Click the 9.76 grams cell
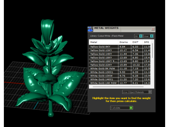Image resolution: width=169 pixels, height=127 pixels. (125, 76)
